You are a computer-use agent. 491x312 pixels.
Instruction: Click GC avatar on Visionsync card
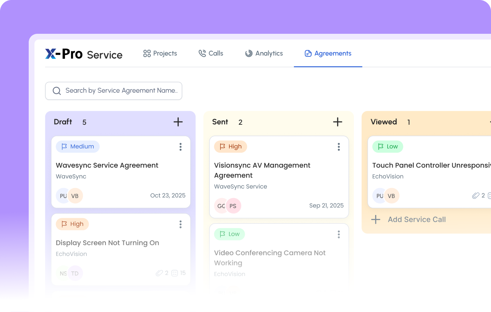click(x=220, y=206)
